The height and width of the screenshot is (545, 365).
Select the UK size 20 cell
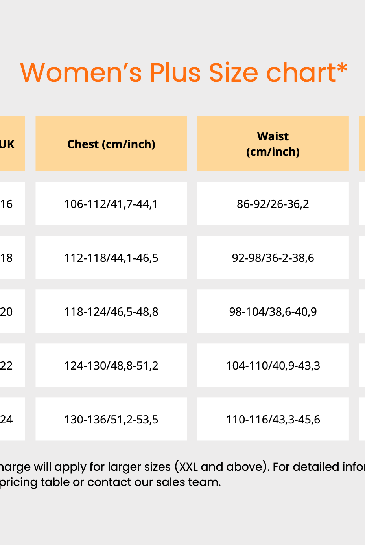point(7,311)
